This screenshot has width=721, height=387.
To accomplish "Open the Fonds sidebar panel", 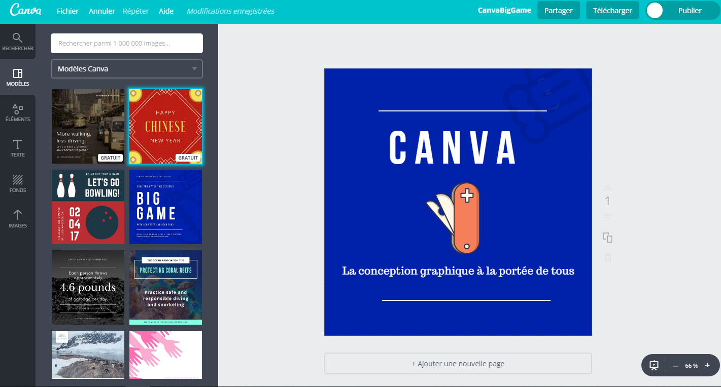I will tap(18, 183).
